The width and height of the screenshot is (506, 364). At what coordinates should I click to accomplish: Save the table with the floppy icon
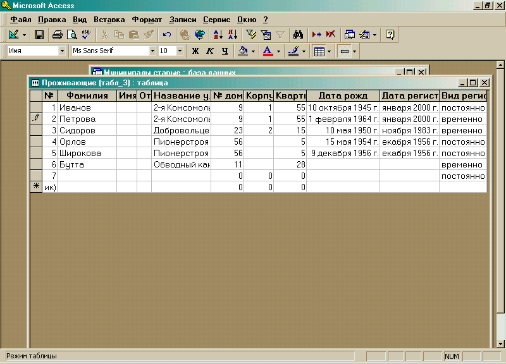point(39,35)
